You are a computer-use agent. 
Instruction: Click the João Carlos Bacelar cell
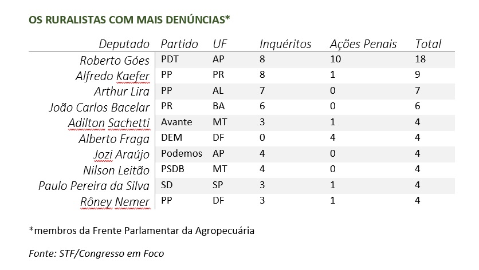point(99,108)
